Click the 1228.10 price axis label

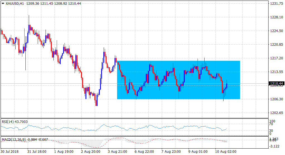point(276,17)
